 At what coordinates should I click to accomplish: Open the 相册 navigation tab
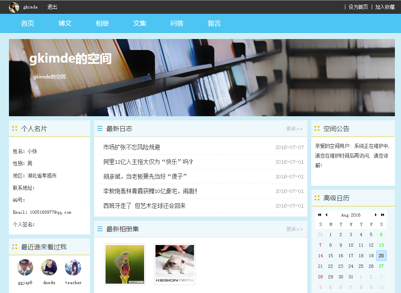coord(102,24)
